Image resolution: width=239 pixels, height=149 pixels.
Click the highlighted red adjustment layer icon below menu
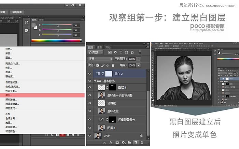[x=62, y=135]
